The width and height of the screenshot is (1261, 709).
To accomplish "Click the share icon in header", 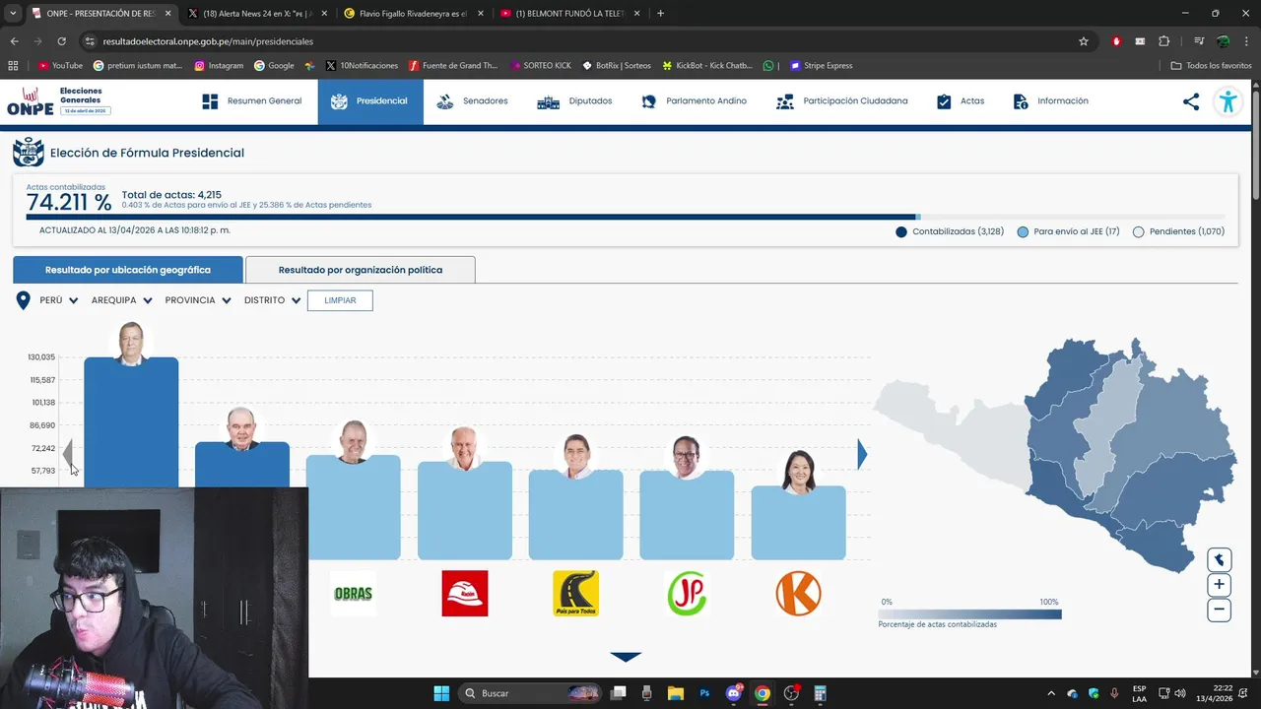I will [x=1191, y=101].
